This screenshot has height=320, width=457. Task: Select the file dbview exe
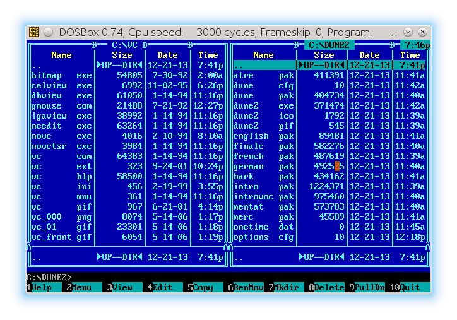(128, 95)
